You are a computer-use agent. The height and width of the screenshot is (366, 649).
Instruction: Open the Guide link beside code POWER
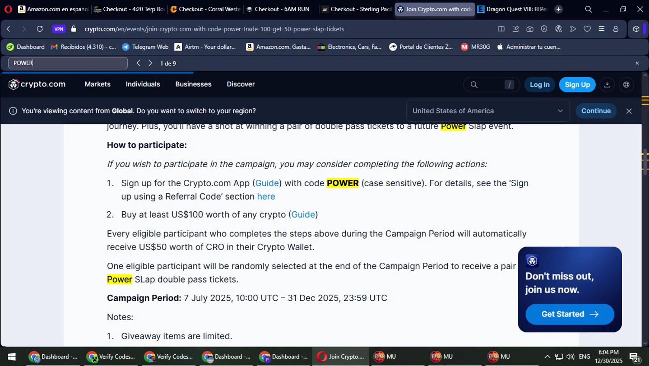point(267,183)
